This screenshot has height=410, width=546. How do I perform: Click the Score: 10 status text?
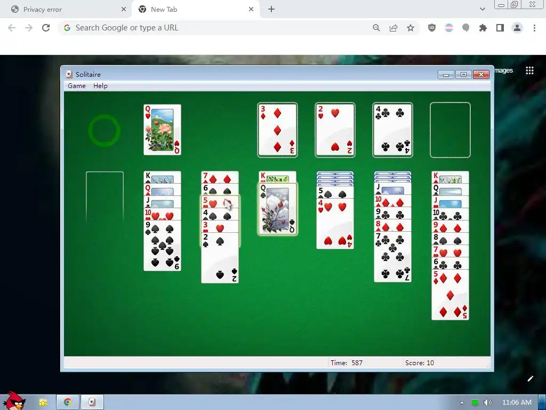tap(420, 362)
